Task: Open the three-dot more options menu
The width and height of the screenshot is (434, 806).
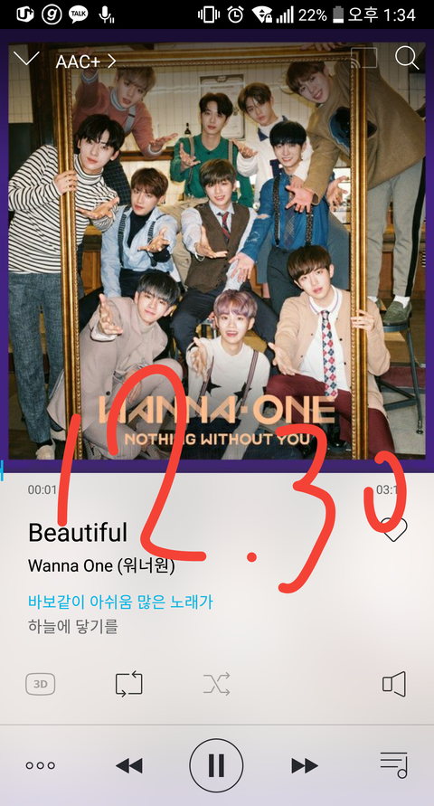Action: [x=41, y=765]
